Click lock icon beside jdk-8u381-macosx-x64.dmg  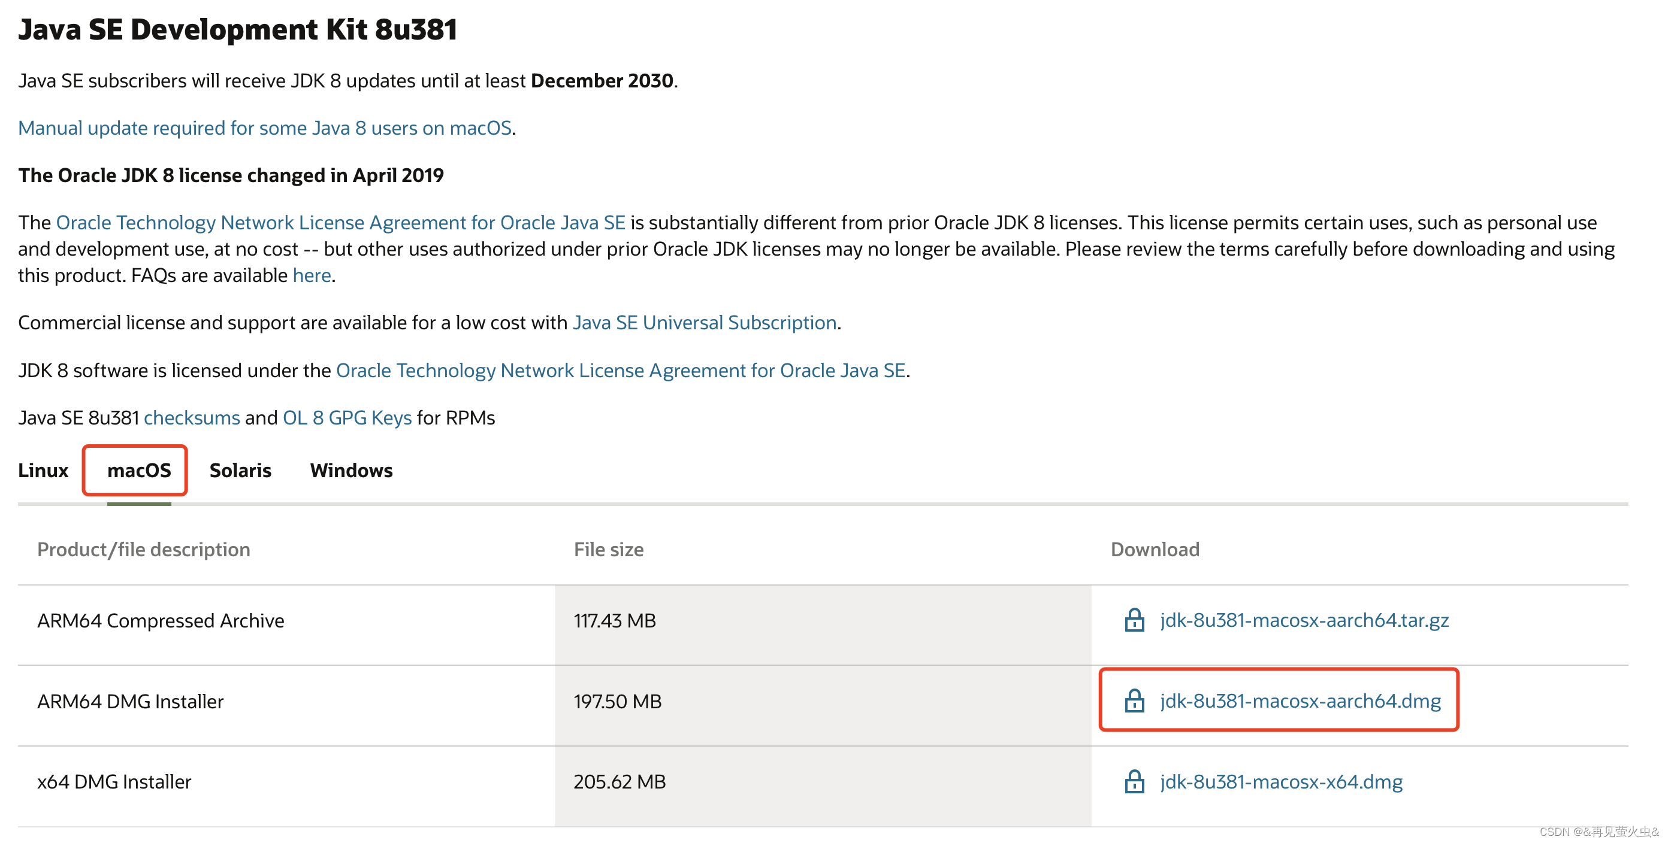1134,781
